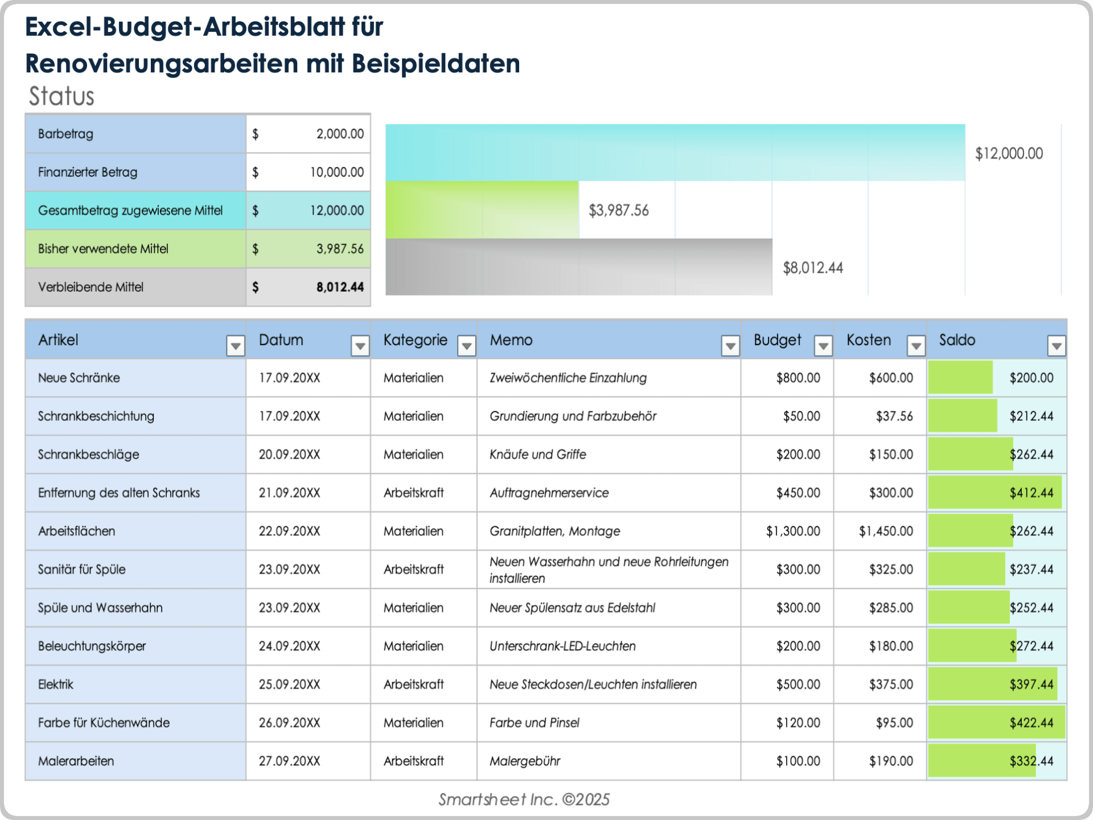Select the Barbetrag amount cell
The width and height of the screenshot is (1093, 820).
308,134
